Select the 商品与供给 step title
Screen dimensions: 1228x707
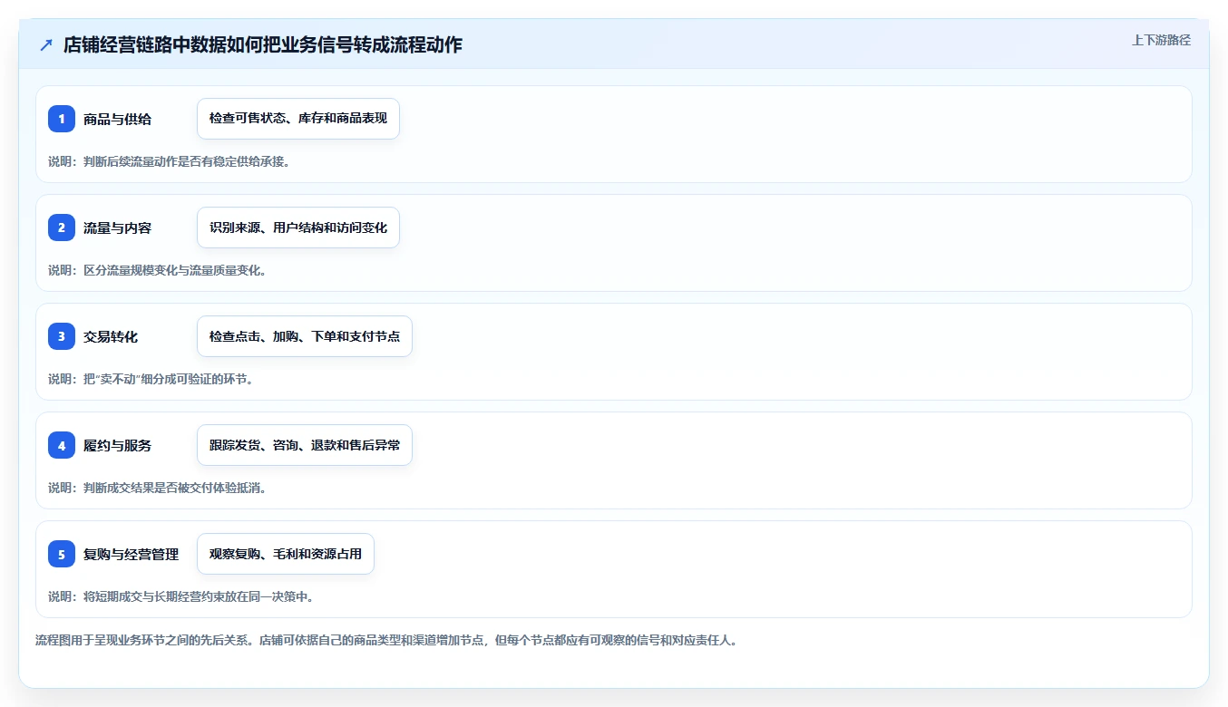117,119
